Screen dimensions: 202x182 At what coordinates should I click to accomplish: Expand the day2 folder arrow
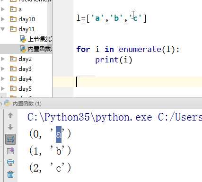(x=3, y=59)
